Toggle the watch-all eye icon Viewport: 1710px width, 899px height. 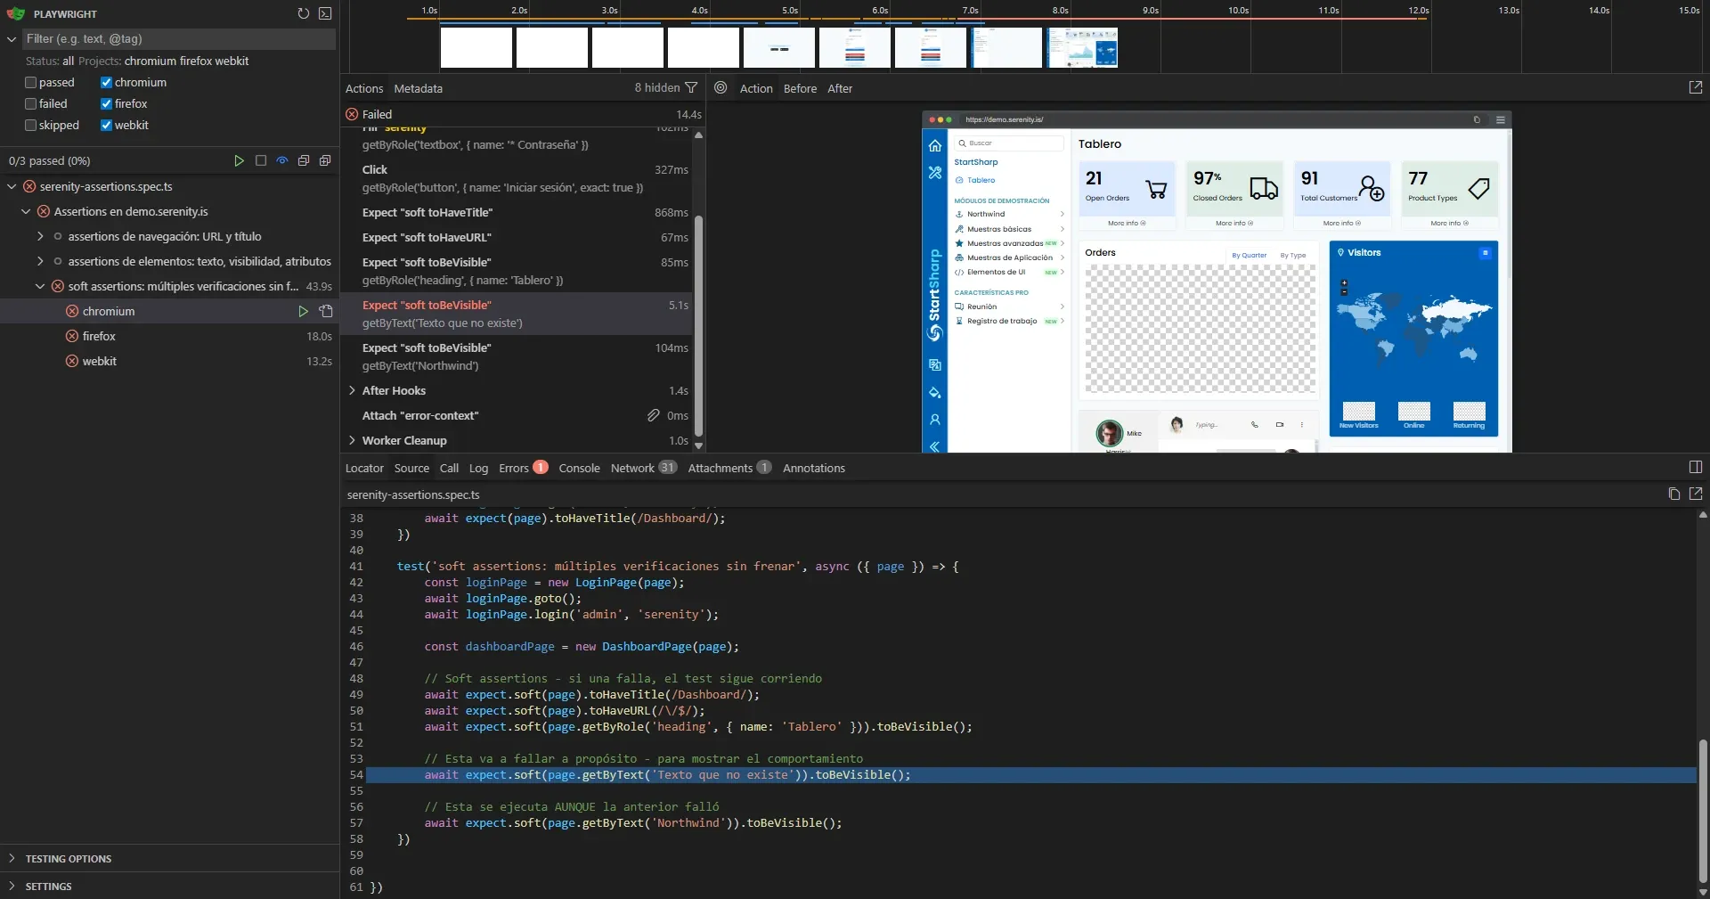tap(281, 161)
